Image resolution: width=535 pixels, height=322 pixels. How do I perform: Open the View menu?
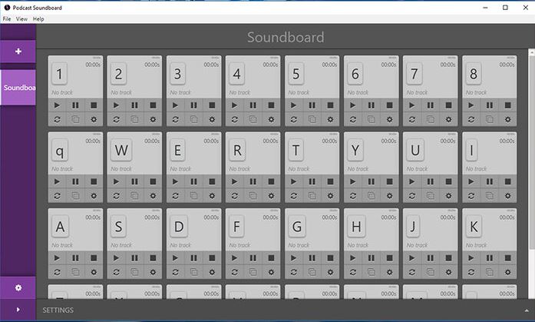tap(21, 19)
